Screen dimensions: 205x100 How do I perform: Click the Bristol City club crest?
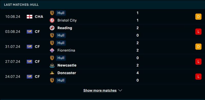pos(52,20)
